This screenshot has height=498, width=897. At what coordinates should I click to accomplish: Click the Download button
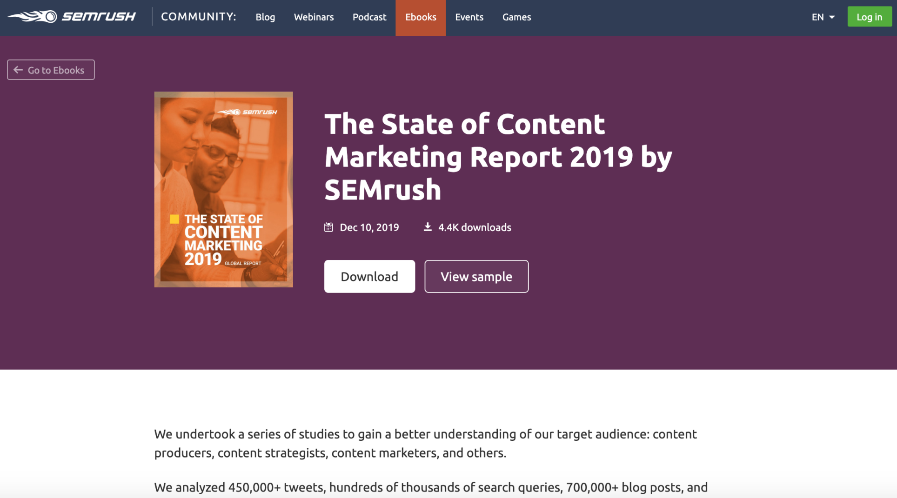click(369, 276)
